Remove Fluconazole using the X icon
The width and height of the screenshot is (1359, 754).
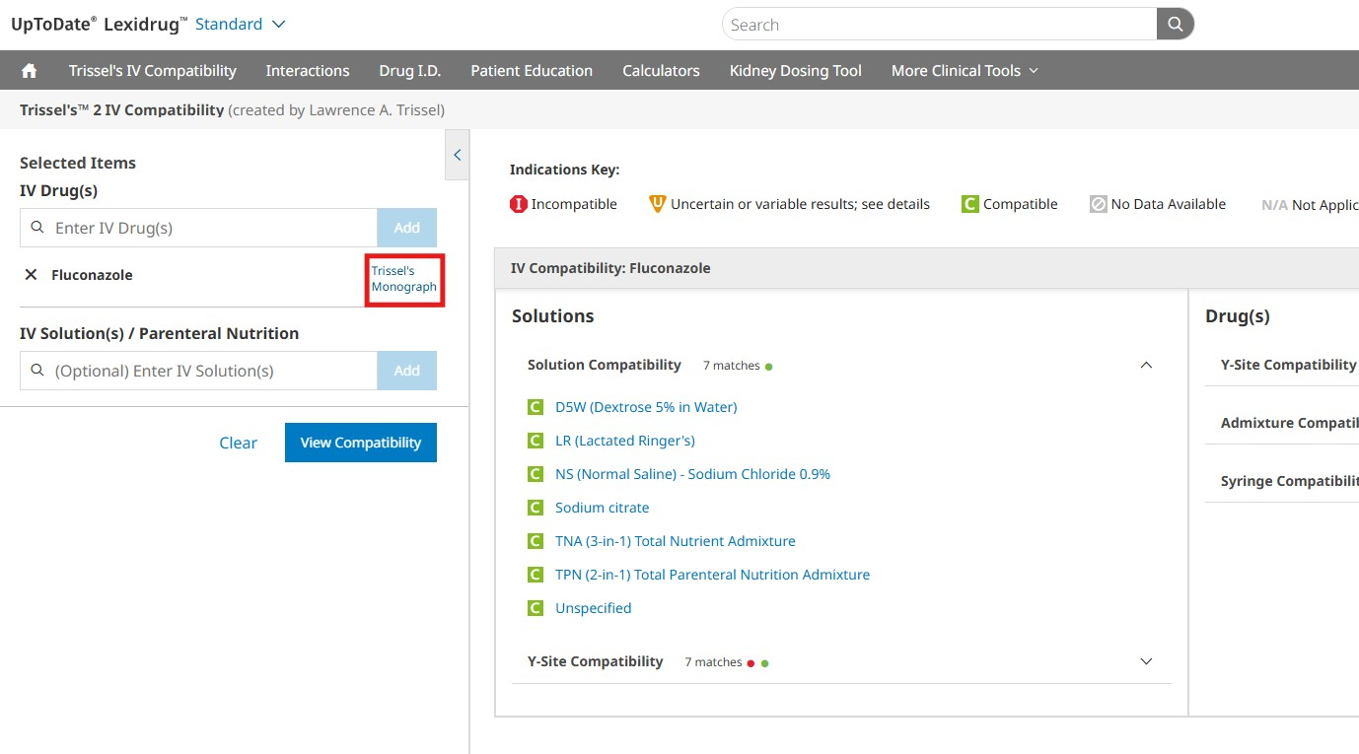[31, 275]
